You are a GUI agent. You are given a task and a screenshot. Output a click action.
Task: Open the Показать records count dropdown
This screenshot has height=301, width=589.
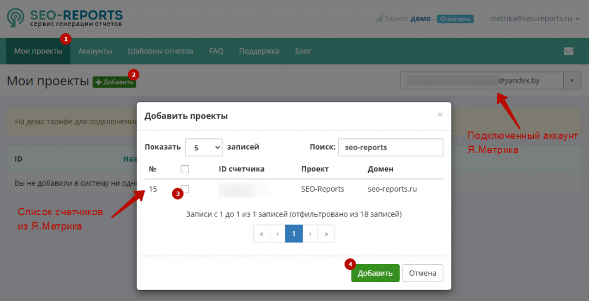(x=204, y=148)
